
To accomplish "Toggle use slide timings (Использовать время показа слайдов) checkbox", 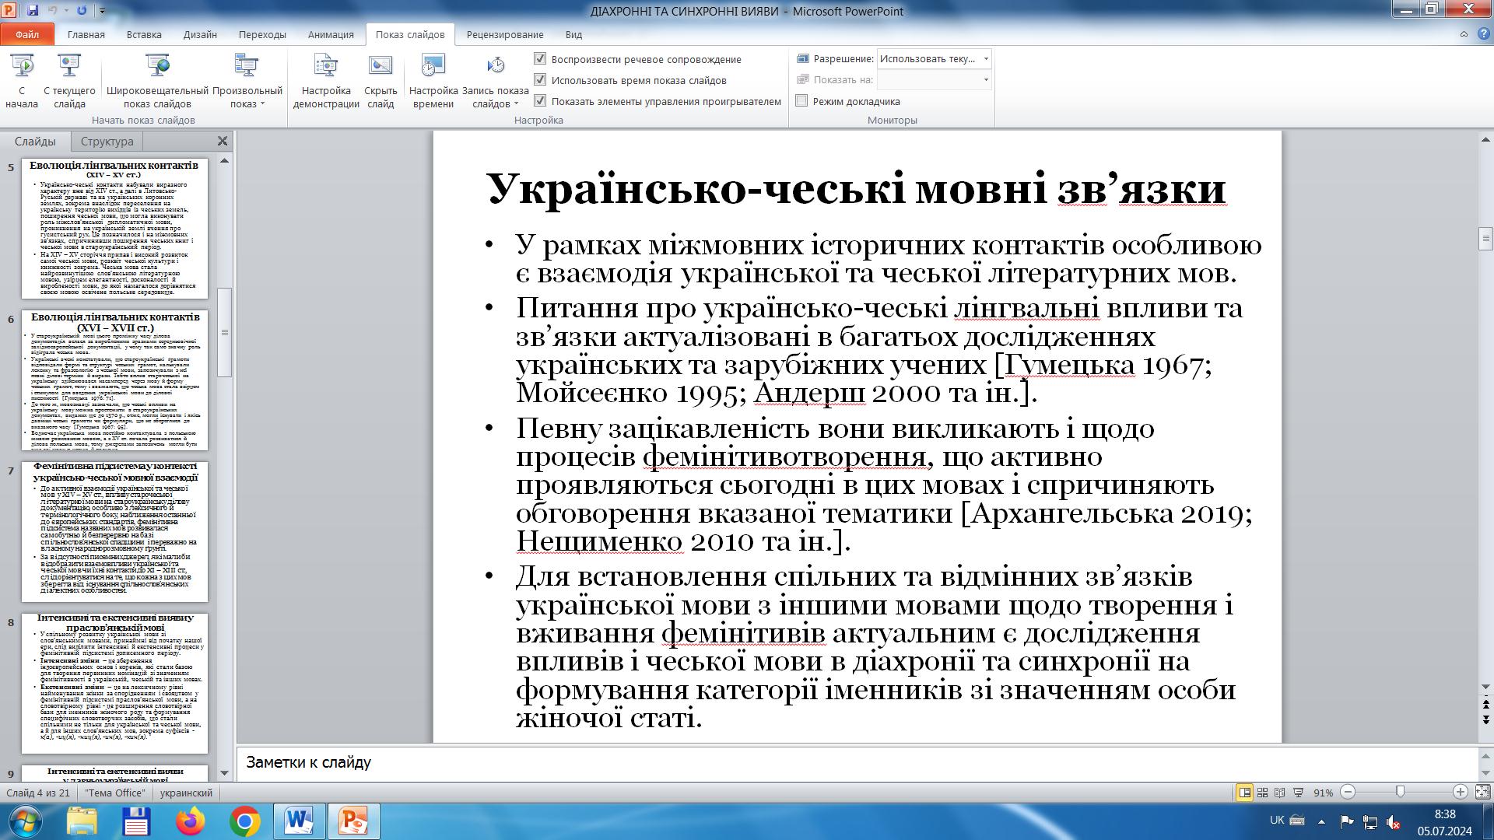I will (540, 80).
